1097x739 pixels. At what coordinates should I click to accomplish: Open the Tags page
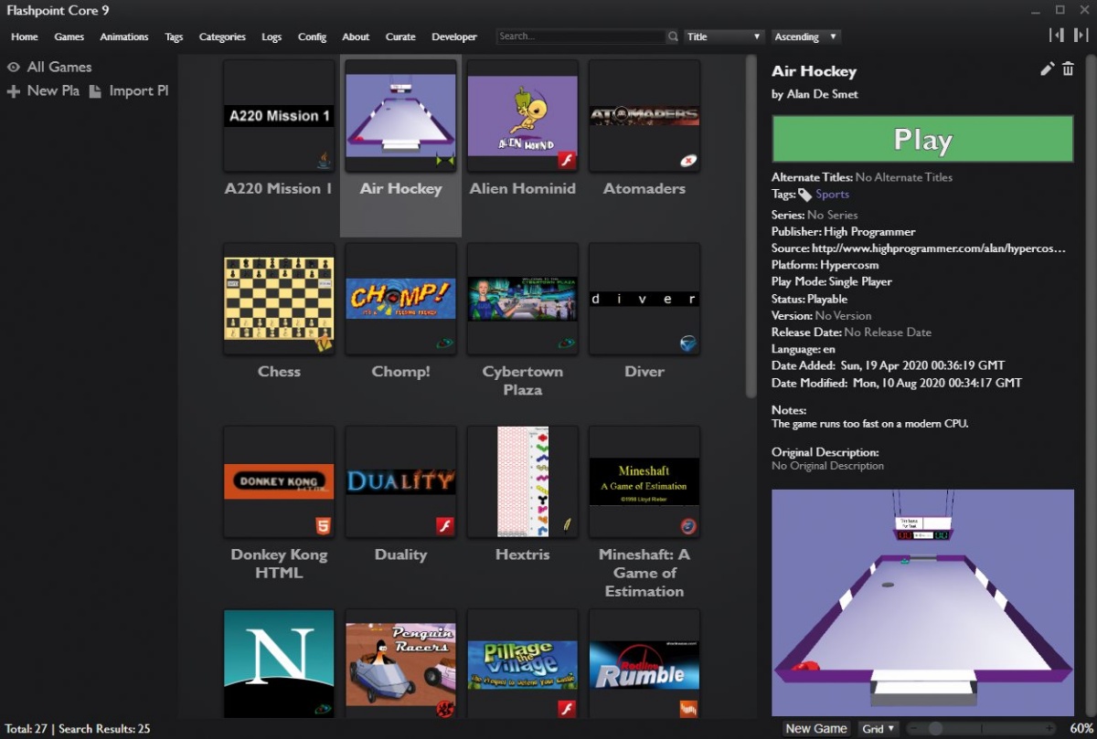coord(174,37)
